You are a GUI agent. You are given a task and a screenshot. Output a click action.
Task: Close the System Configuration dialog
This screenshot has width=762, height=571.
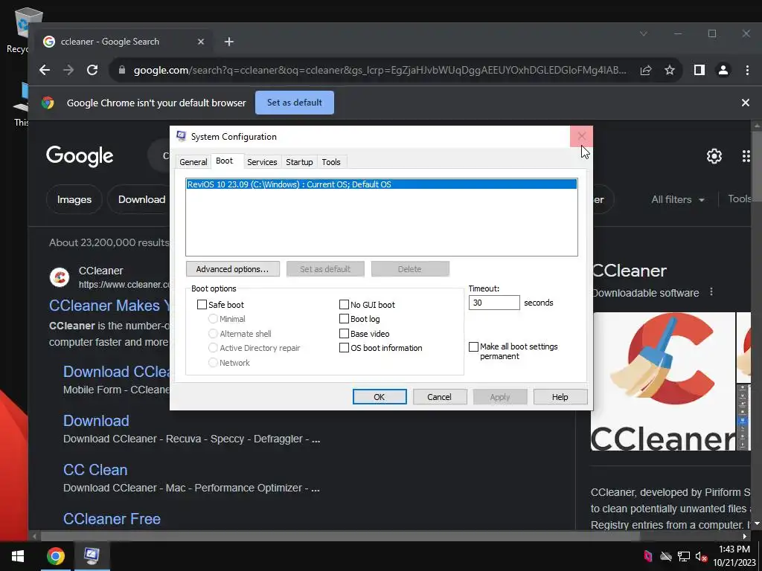click(x=581, y=137)
